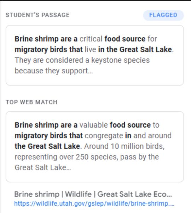Click the word 'live' in student's passage
Image resolution: width=191 pixels, height=213 pixels.
coord(91,50)
